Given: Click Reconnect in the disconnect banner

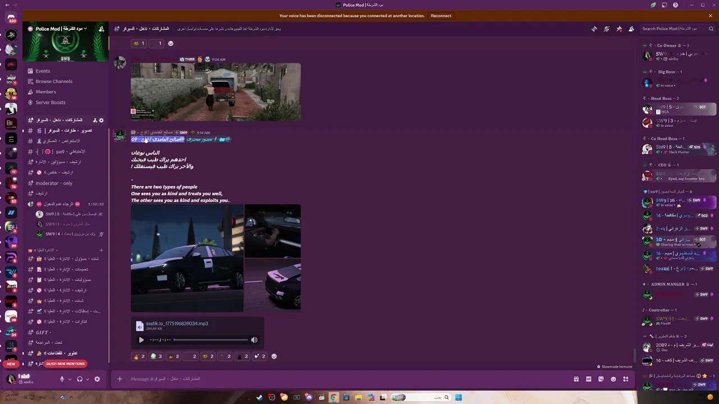Looking at the screenshot, I should click(441, 16).
